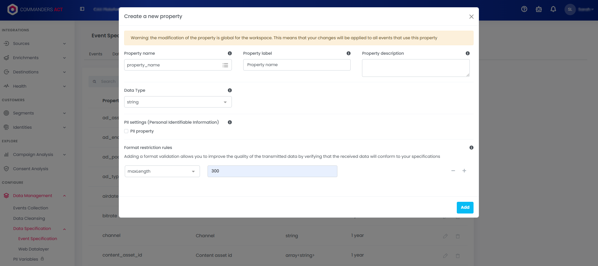Viewport: 598px width, 266px height.
Task: Select Web Datalayer in sidebar
Action: pos(33,249)
